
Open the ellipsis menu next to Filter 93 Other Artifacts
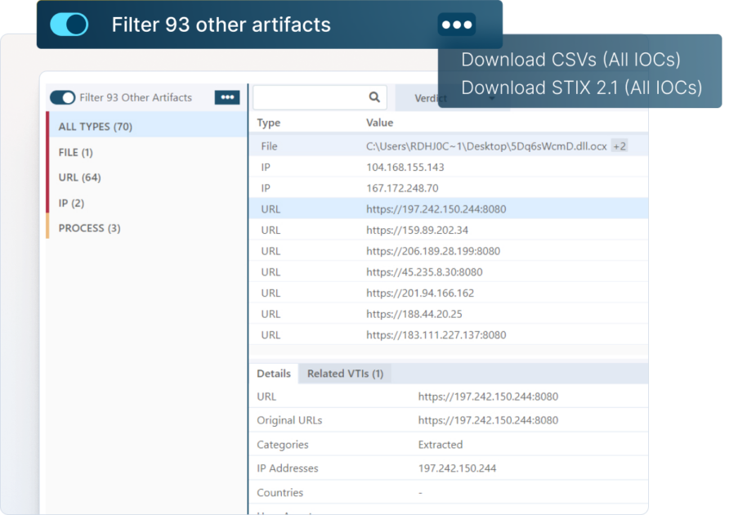click(x=226, y=96)
